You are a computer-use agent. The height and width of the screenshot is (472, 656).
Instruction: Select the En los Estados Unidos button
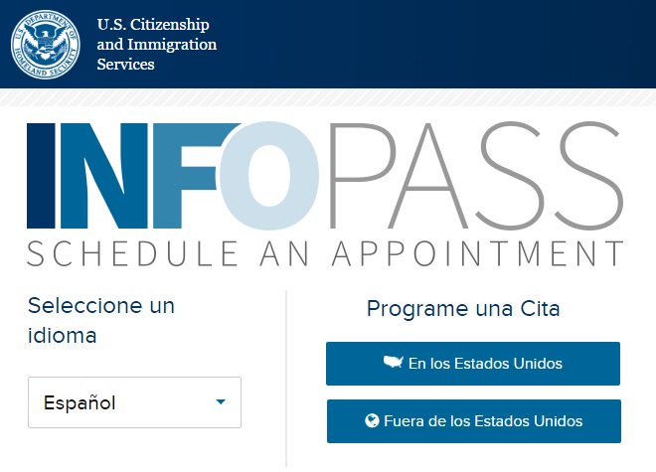(x=473, y=364)
